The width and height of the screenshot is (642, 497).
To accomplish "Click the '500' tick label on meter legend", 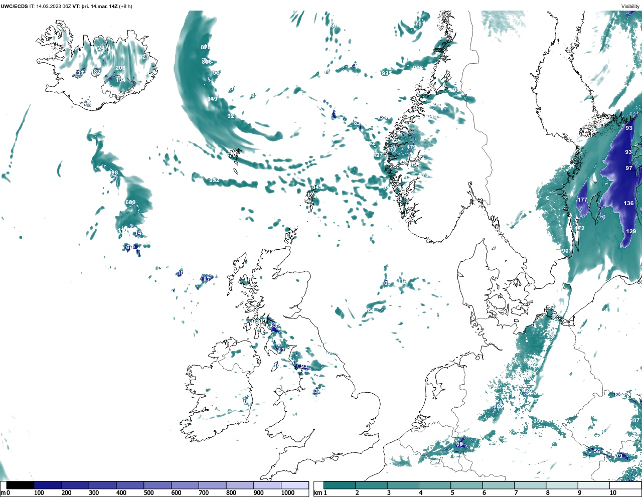I will coord(149,493).
